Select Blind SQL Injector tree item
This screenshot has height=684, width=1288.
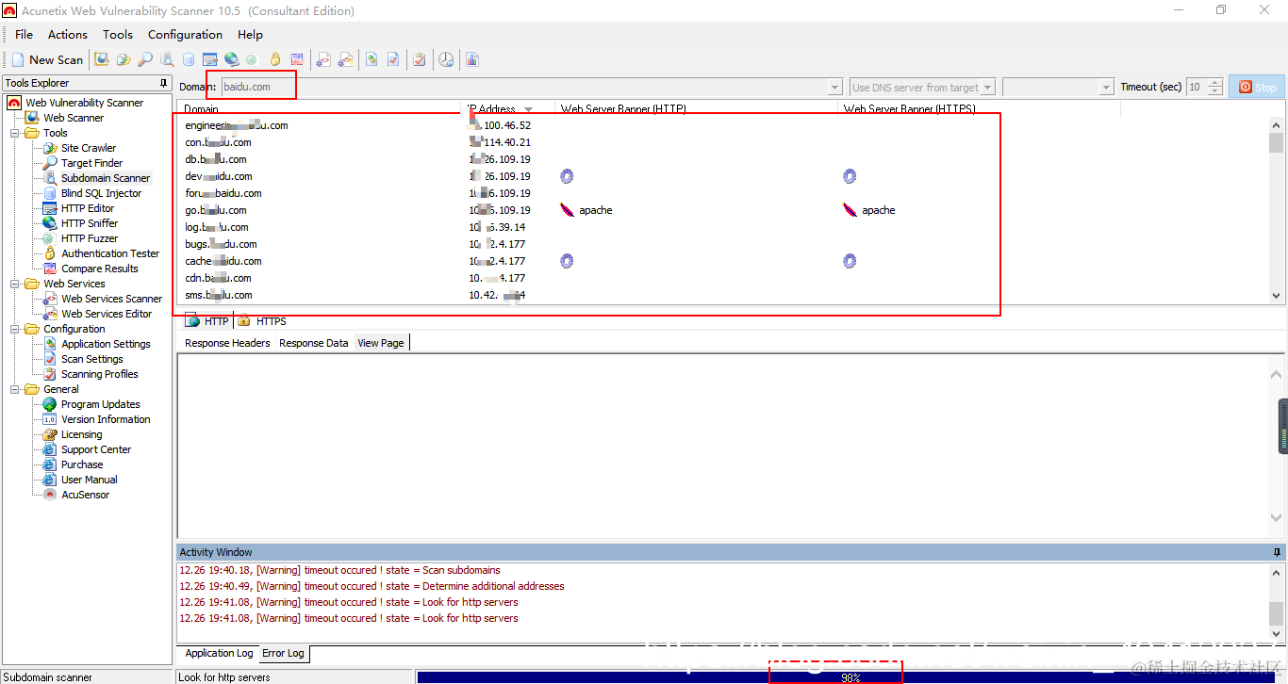pyautogui.click(x=101, y=193)
